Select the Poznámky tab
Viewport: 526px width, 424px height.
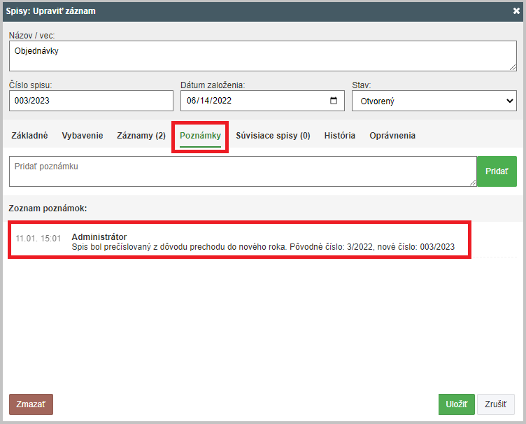coord(200,136)
